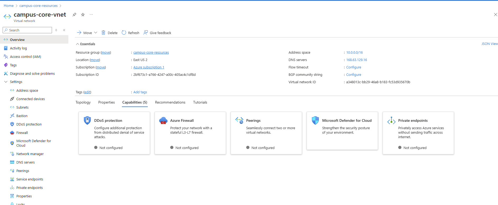Open the more options ellipsis next to title

(x=91, y=15)
